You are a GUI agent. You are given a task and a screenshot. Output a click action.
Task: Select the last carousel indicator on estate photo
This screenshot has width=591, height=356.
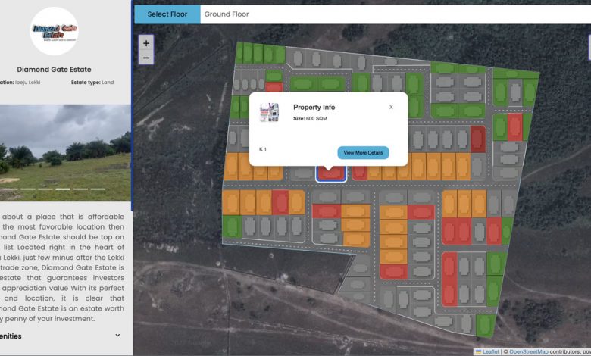[x=98, y=189]
